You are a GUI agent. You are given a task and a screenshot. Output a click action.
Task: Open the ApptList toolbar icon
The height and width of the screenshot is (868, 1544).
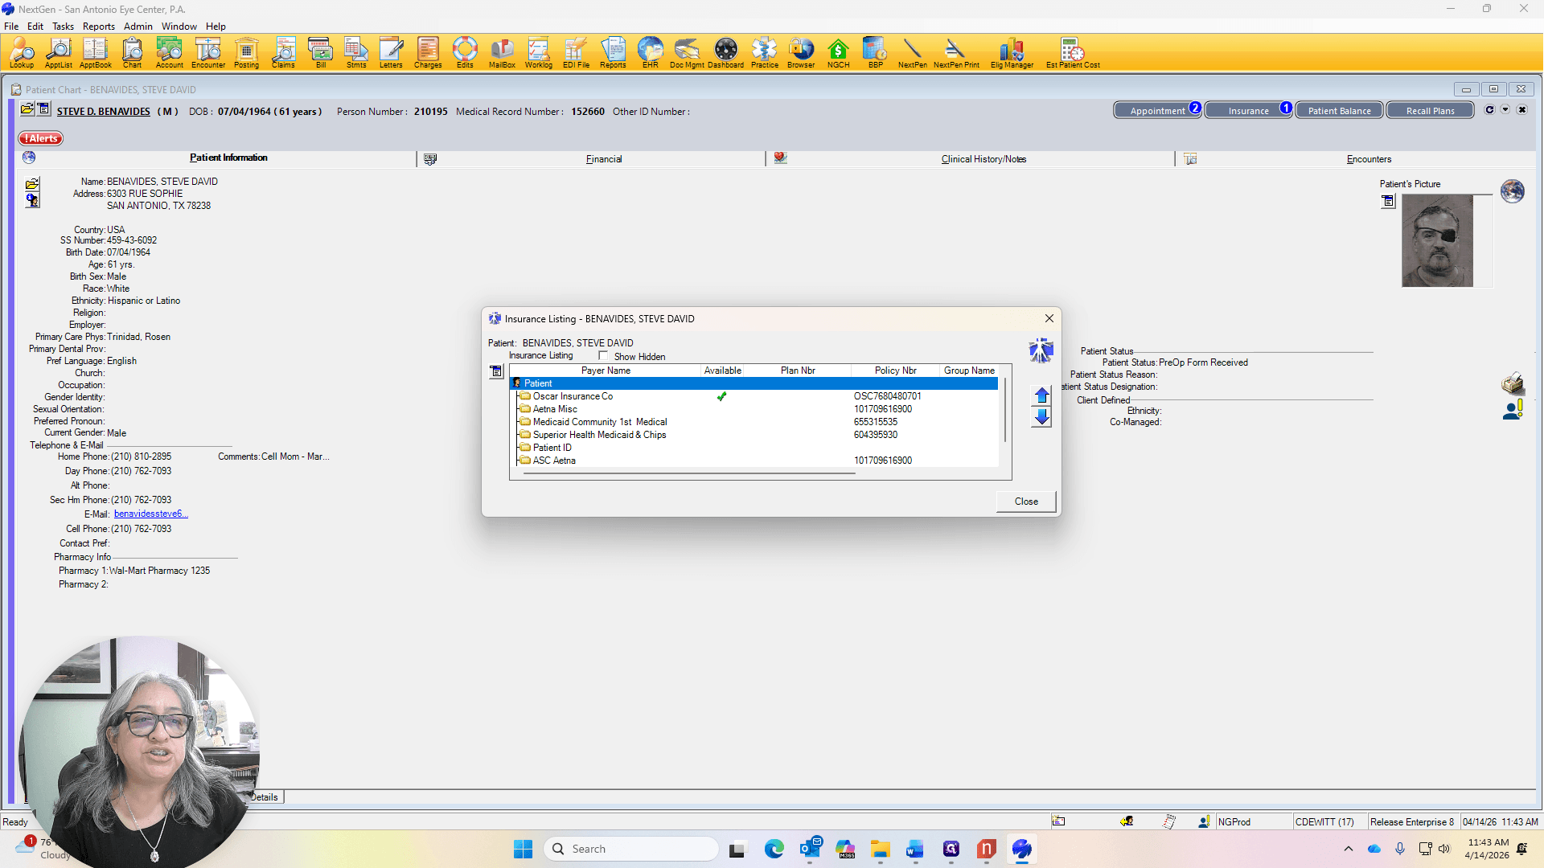click(x=58, y=53)
